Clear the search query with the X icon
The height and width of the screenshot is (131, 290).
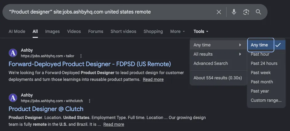coord(219,12)
